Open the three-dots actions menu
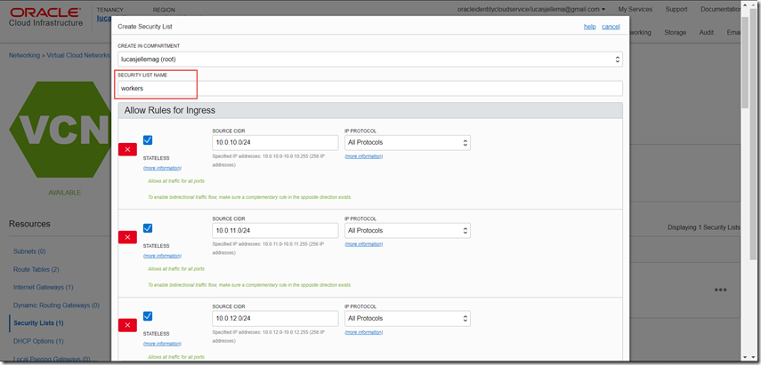The width and height of the screenshot is (761, 365). point(719,290)
